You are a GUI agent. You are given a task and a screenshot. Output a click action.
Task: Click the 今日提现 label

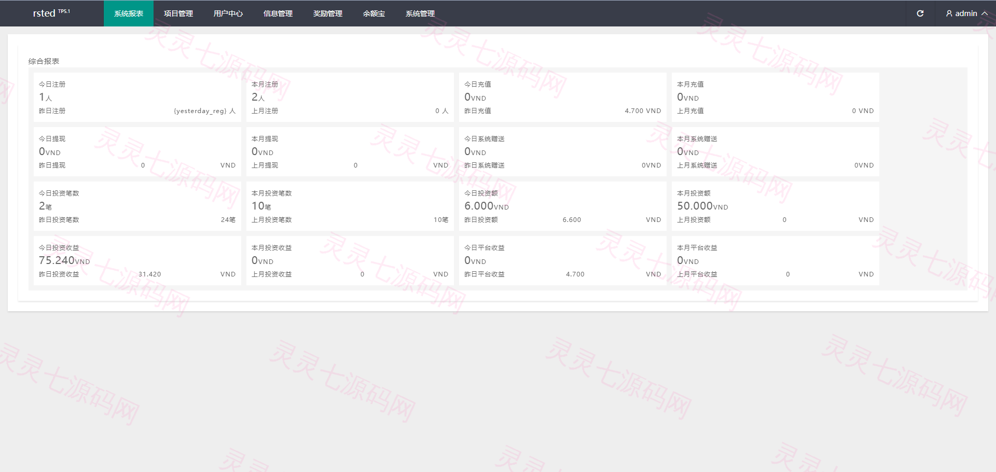[52, 138]
